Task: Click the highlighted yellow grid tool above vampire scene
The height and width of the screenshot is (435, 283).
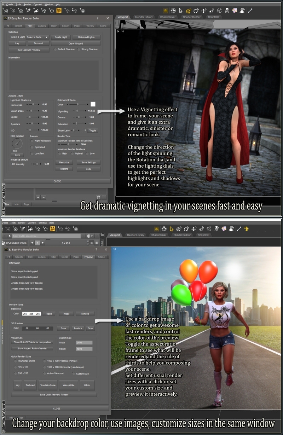Action: click(165, 11)
